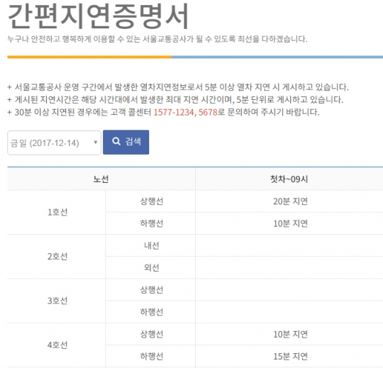Click the red number 5678
This screenshot has width=383, height=368.
pyautogui.click(x=208, y=112)
